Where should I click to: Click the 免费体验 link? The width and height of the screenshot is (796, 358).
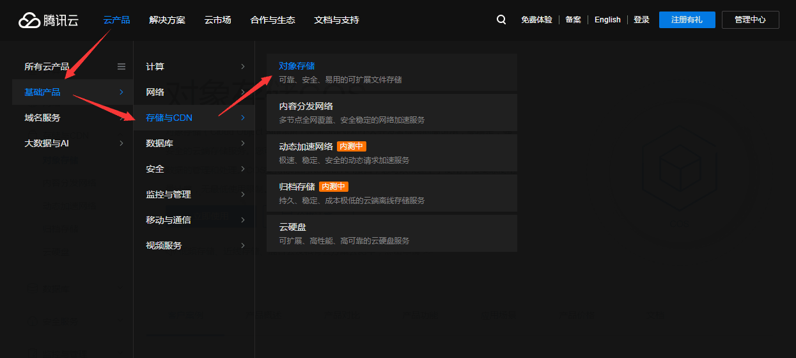(536, 20)
